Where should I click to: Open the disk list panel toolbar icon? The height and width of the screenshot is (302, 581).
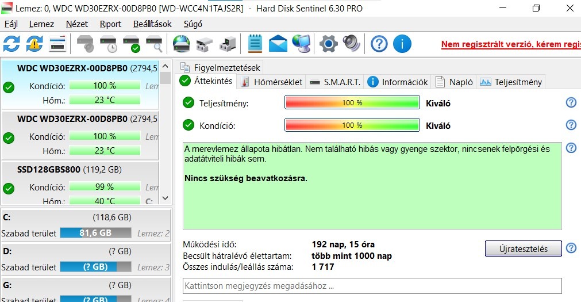[x=58, y=44]
